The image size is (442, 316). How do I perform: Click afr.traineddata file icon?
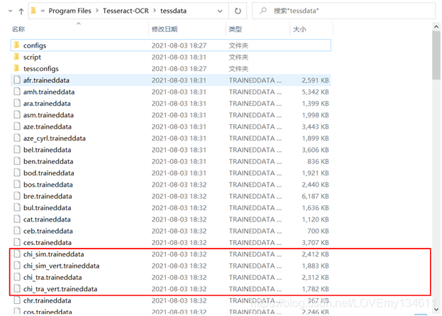(x=17, y=80)
